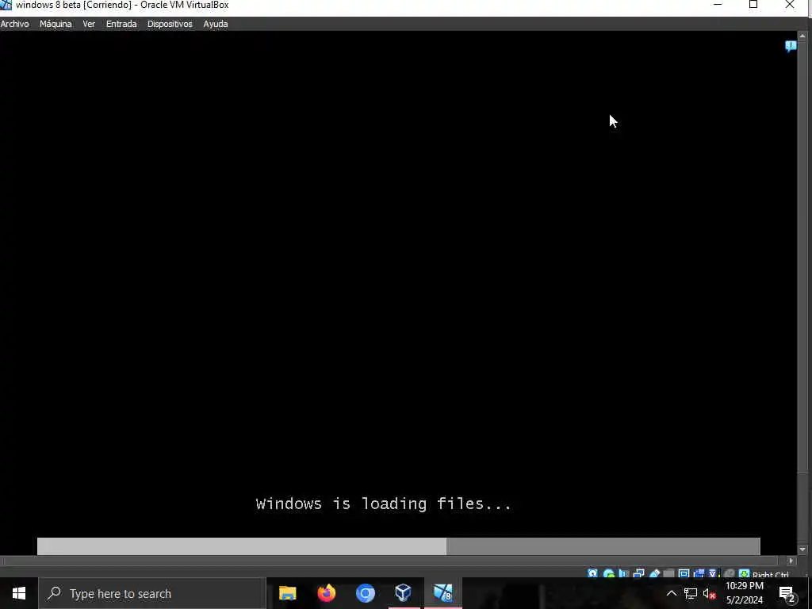Click the Right Ctrl host key label
The width and height of the screenshot is (812, 609).
pos(771,574)
